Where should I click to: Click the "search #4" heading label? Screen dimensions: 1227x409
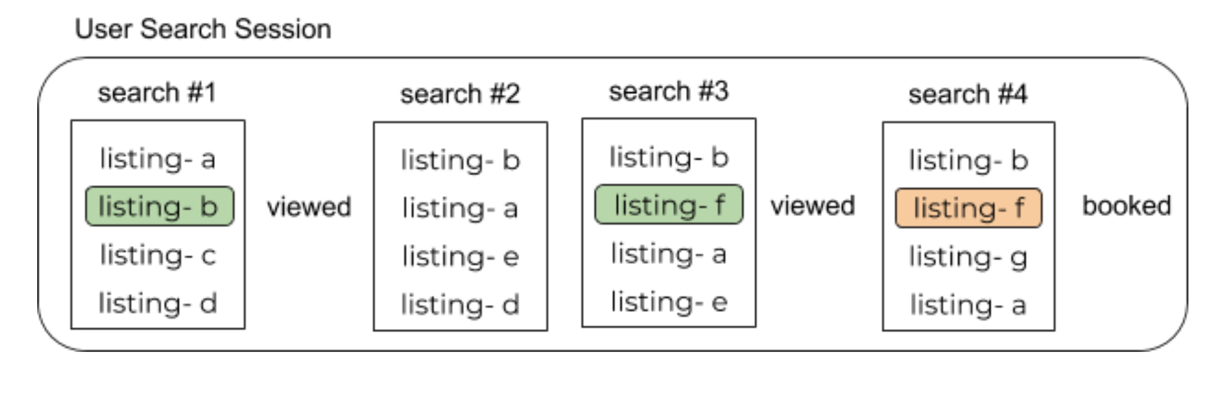(x=968, y=94)
